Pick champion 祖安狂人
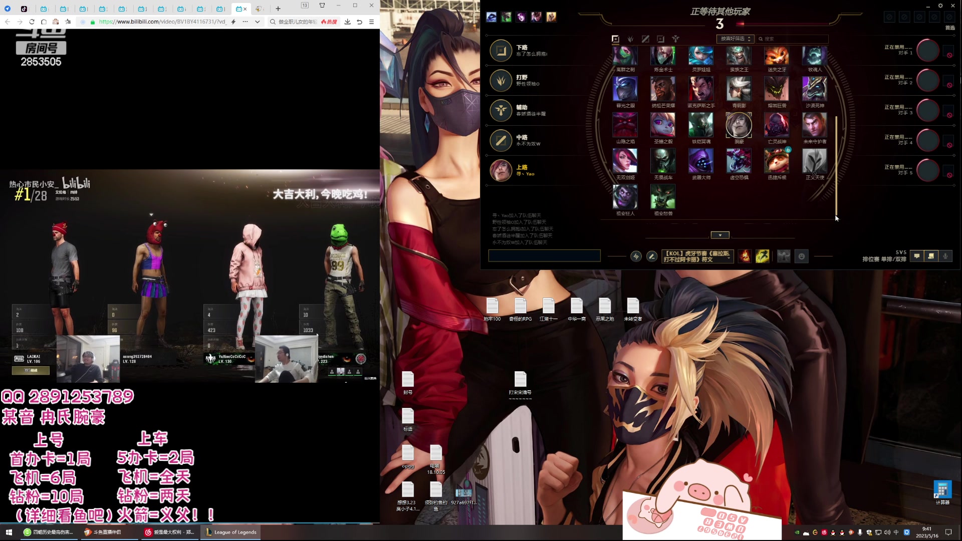Image resolution: width=962 pixels, height=541 pixels. [625, 197]
